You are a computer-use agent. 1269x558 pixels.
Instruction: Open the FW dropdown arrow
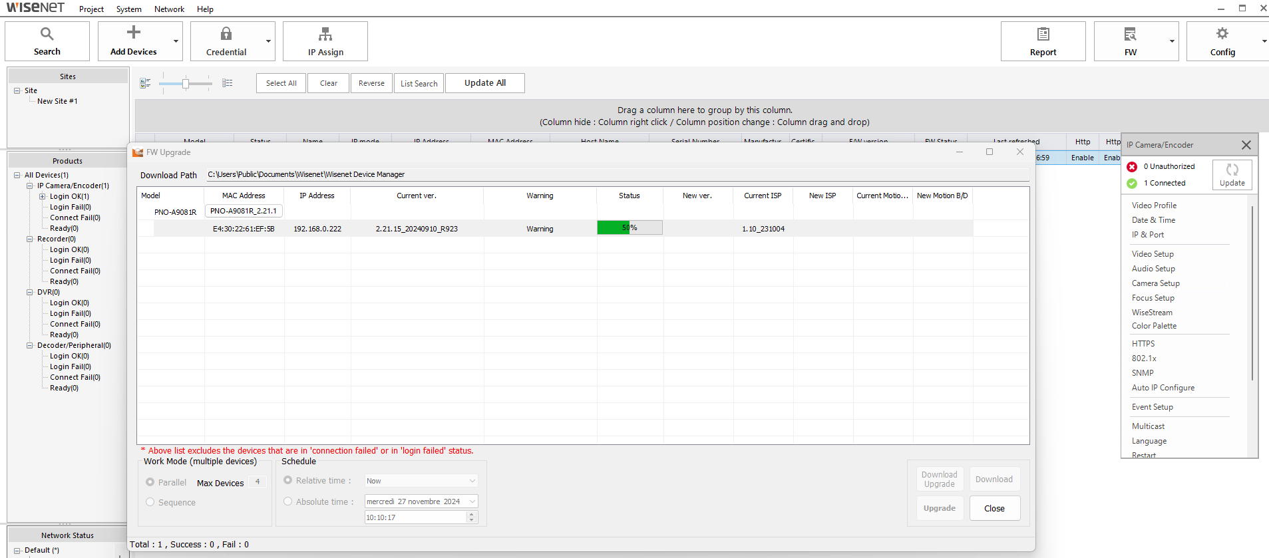click(1172, 41)
